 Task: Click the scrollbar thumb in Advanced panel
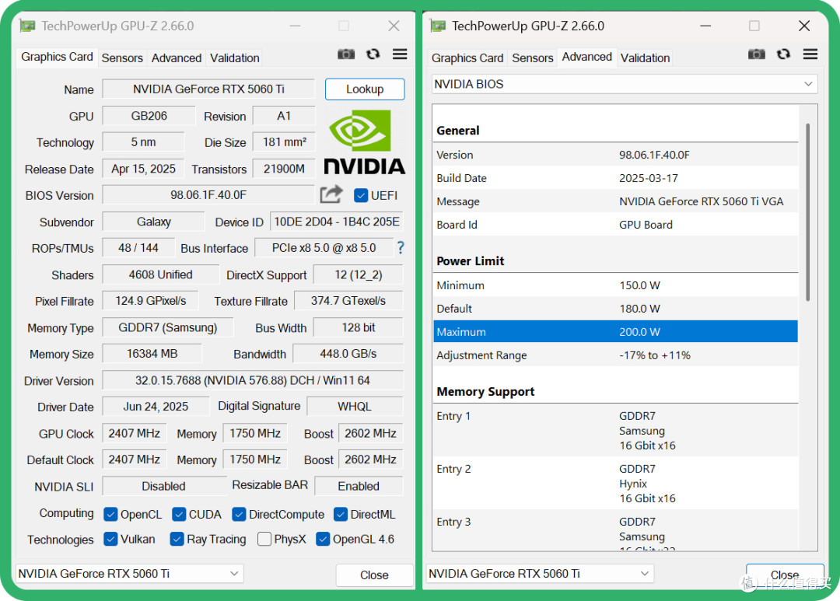coord(807,211)
